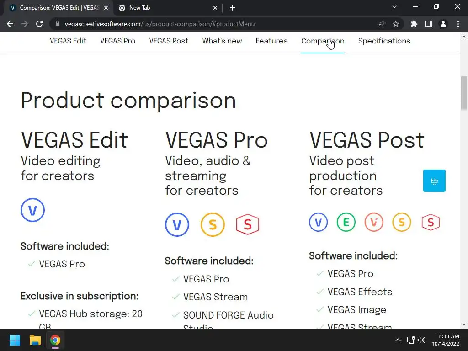
Task: Click the VEGAS Edit column heading
Action: [x=74, y=140]
